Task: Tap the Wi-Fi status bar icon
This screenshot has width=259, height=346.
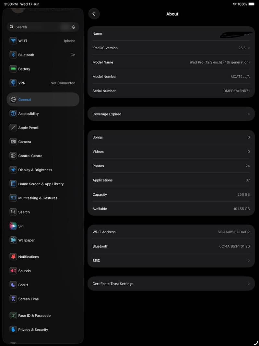Action: pos(235,4)
